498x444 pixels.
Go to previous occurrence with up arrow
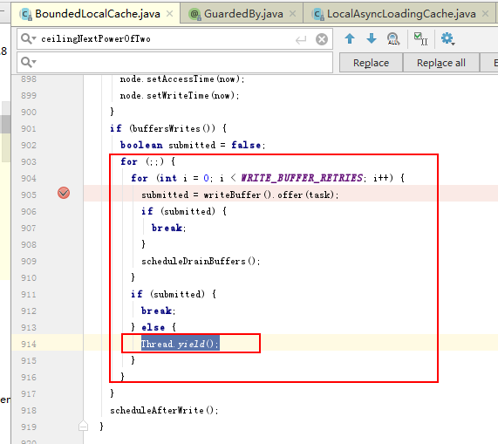350,38
